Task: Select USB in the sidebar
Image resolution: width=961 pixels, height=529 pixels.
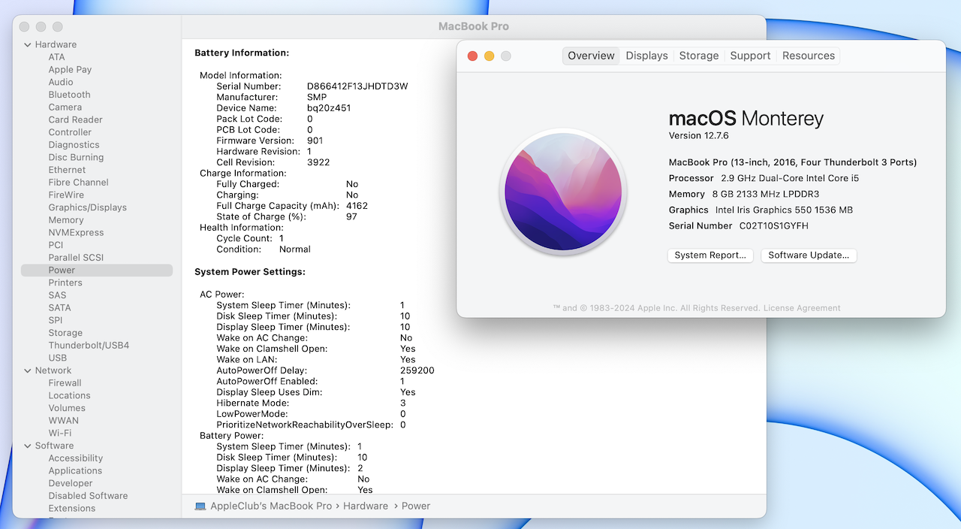Action: pos(58,358)
